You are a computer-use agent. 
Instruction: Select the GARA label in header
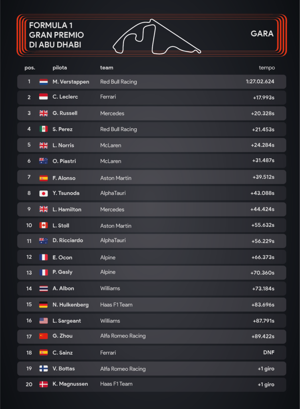[x=262, y=34]
